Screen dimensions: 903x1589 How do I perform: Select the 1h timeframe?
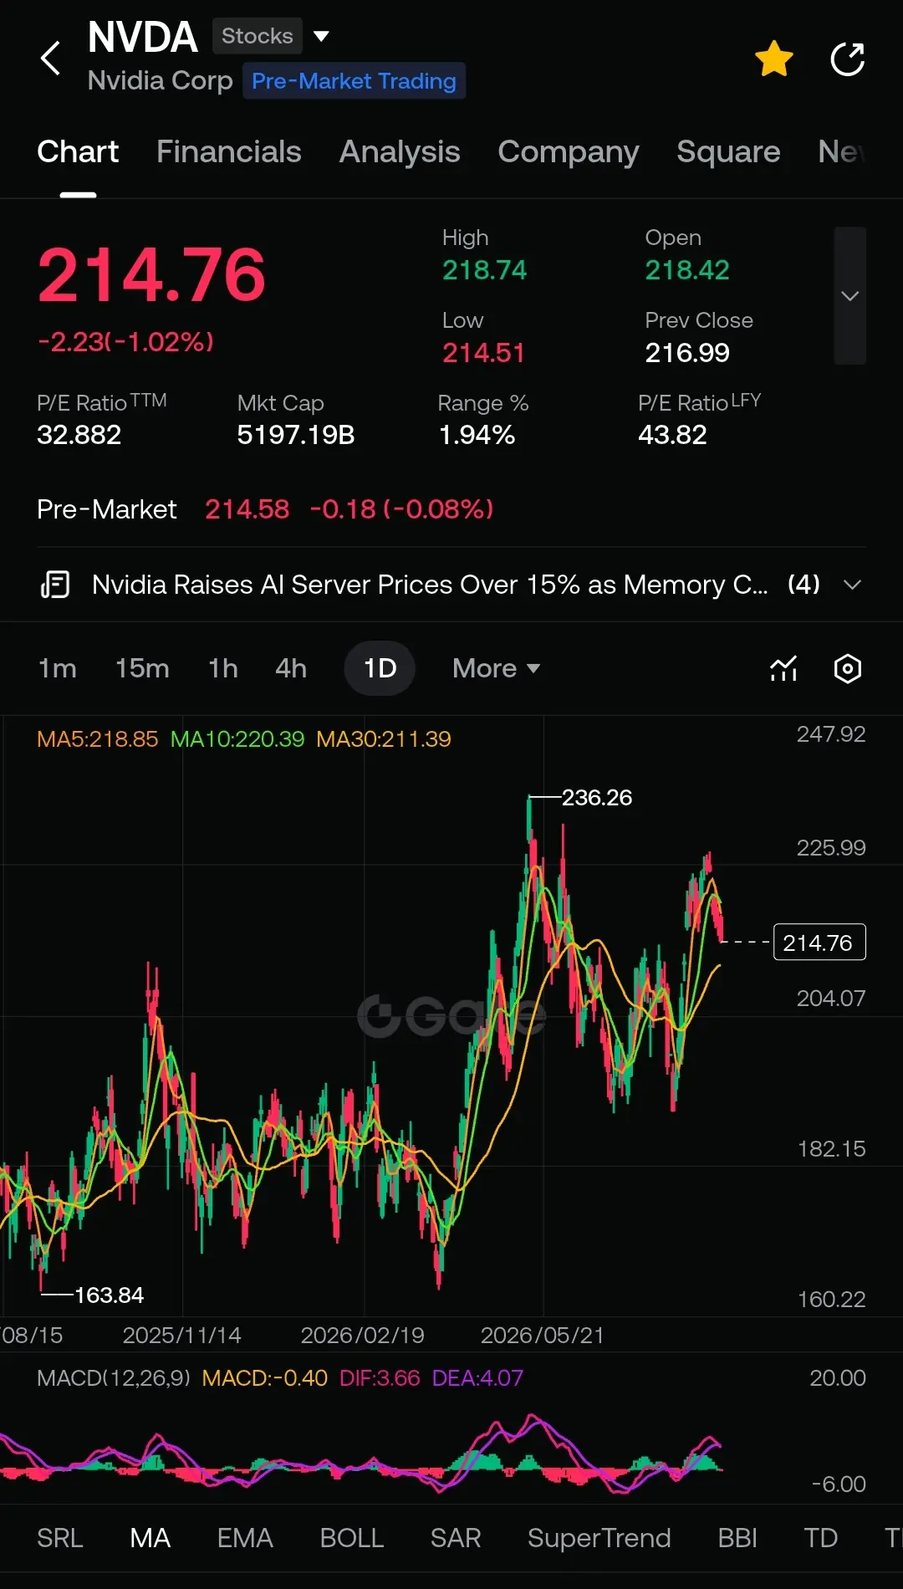(x=222, y=668)
